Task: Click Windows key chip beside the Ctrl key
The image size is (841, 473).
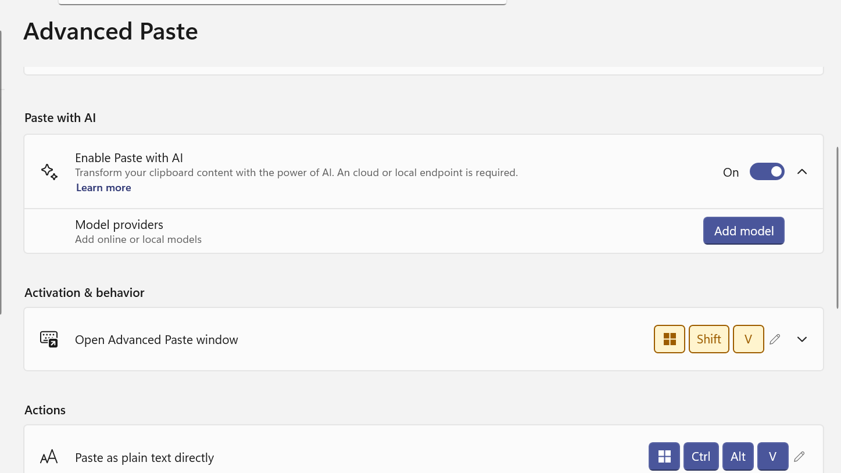Action: (x=664, y=457)
